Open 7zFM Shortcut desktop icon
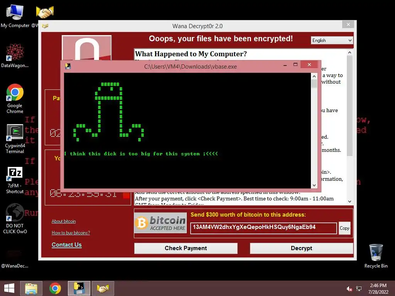The image size is (395, 296). click(15, 180)
